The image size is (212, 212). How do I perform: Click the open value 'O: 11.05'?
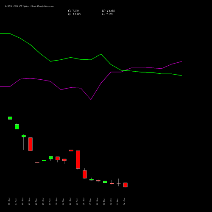74,14
